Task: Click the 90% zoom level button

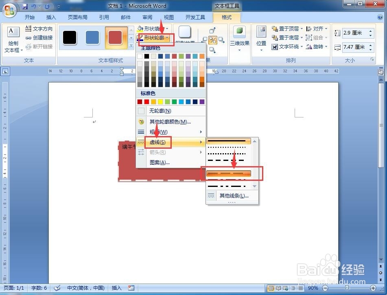Action: click(x=313, y=288)
